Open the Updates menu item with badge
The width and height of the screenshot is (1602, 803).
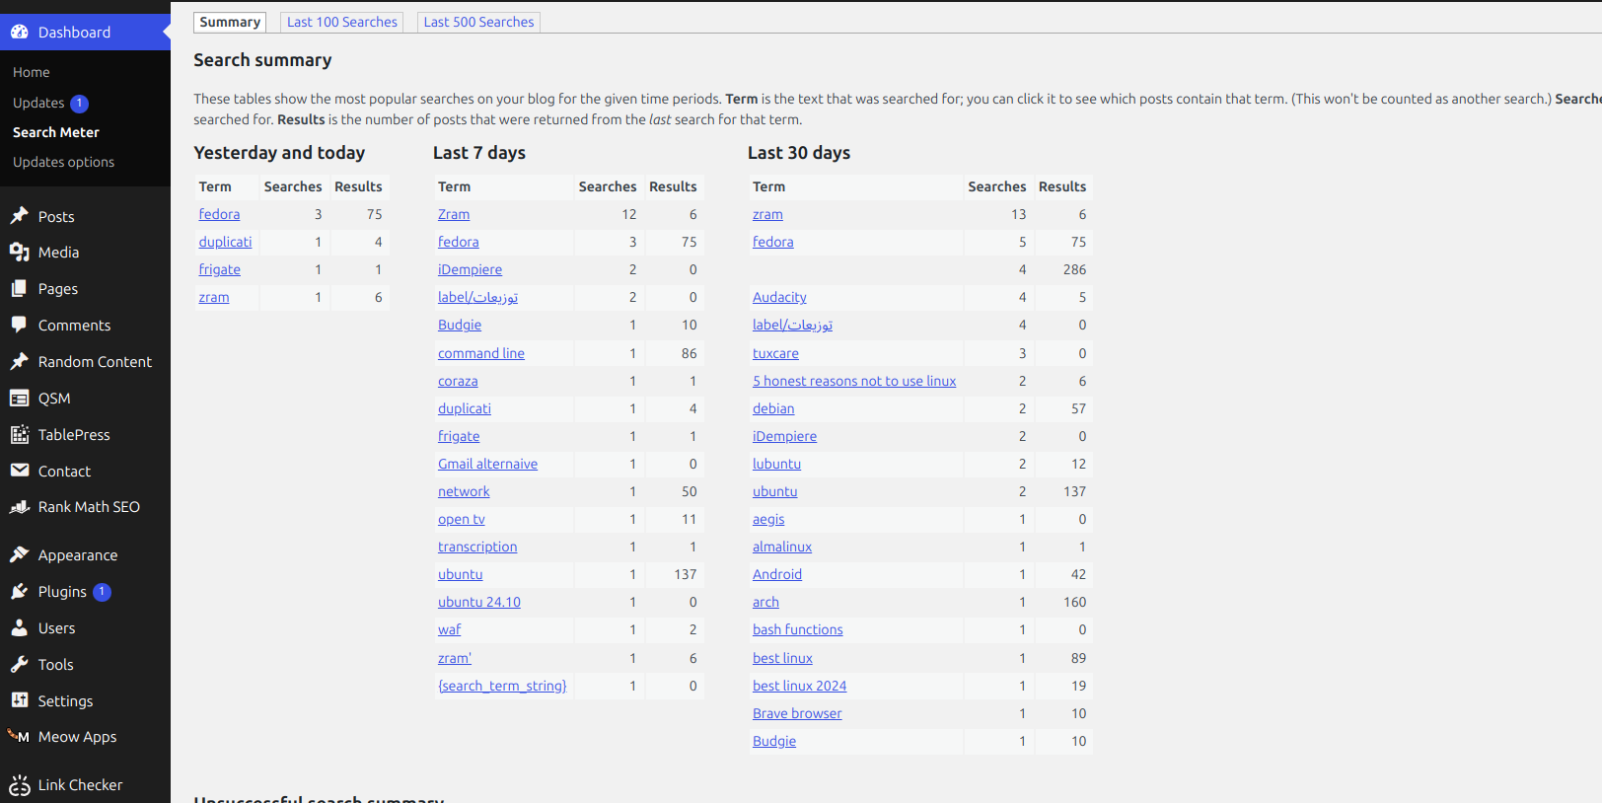click(39, 103)
